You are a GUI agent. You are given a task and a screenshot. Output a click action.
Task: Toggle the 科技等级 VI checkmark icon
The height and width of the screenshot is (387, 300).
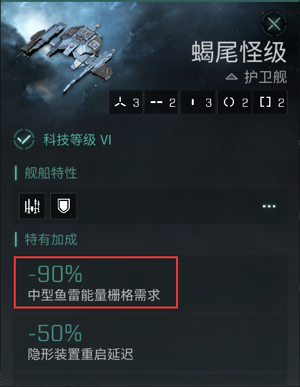(24, 139)
